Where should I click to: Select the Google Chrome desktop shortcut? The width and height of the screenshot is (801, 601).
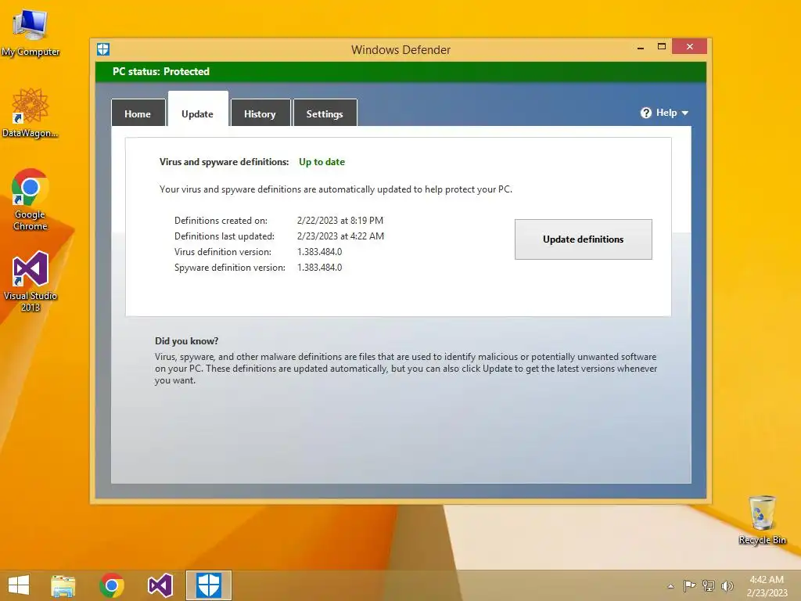click(x=31, y=200)
